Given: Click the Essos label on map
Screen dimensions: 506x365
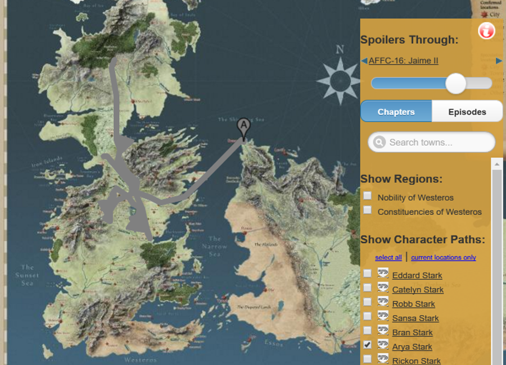Looking at the screenshot, I should [274, 343].
